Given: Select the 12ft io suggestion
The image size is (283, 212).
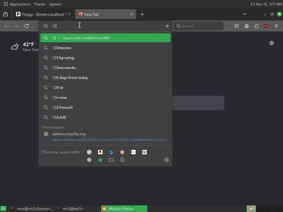Looking at the screenshot, I should [x=105, y=88].
